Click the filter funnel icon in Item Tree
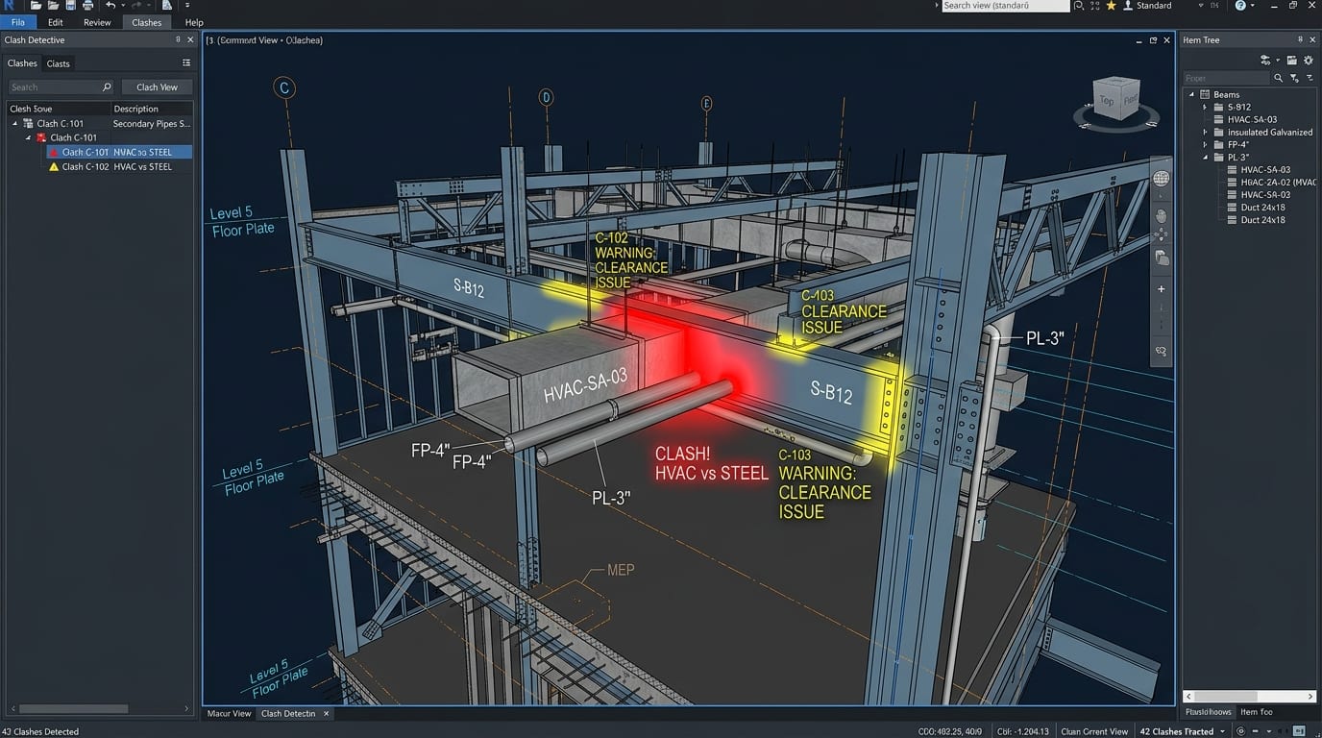The height and width of the screenshot is (738, 1322). [1294, 78]
